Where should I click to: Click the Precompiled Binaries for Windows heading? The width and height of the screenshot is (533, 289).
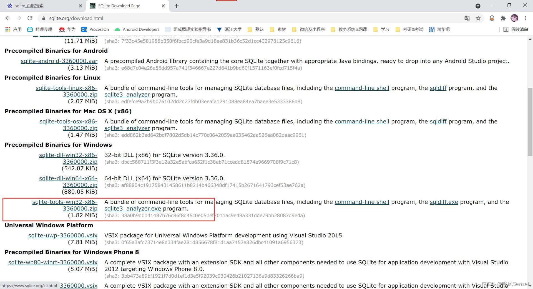point(58,145)
